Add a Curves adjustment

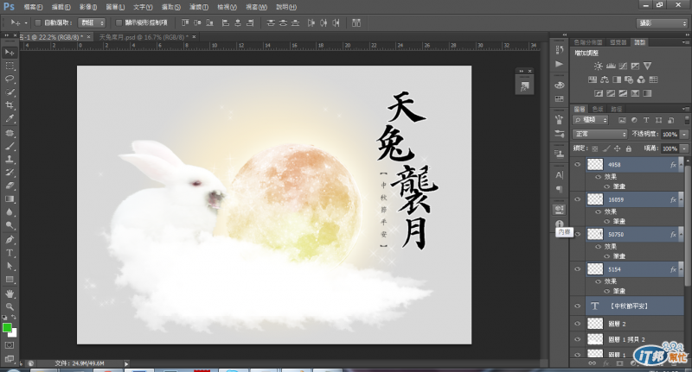(x=623, y=66)
